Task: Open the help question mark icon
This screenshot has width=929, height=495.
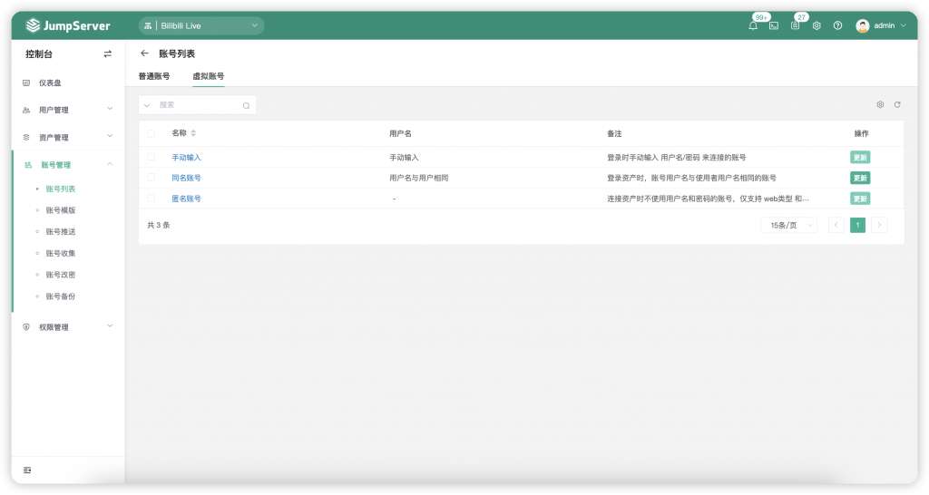Action: coord(837,25)
